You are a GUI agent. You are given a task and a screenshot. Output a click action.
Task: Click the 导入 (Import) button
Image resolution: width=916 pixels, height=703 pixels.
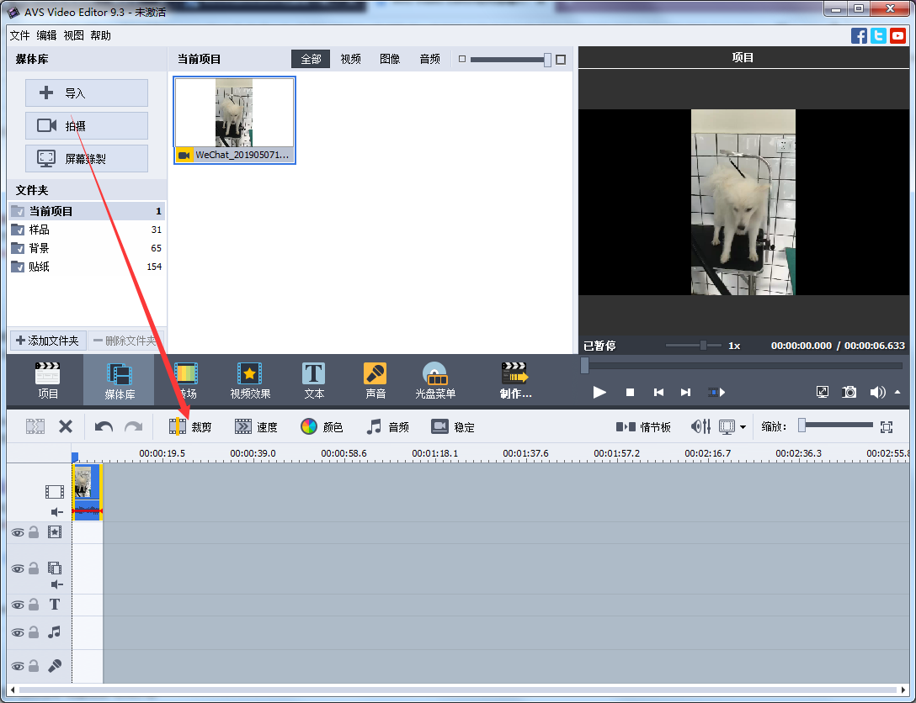point(86,92)
